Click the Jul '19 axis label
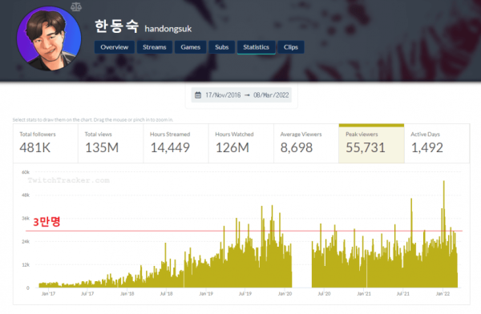481x314 pixels. (245, 294)
